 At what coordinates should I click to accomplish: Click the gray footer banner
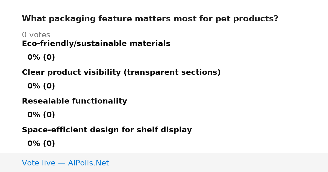[x=164, y=162]
